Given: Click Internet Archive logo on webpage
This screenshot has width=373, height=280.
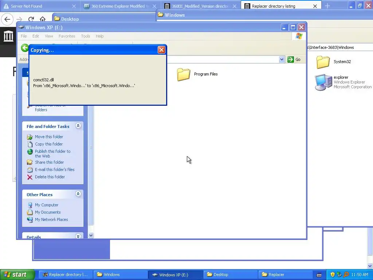Looking at the screenshot, I should pyautogui.click(x=8, y=36).
